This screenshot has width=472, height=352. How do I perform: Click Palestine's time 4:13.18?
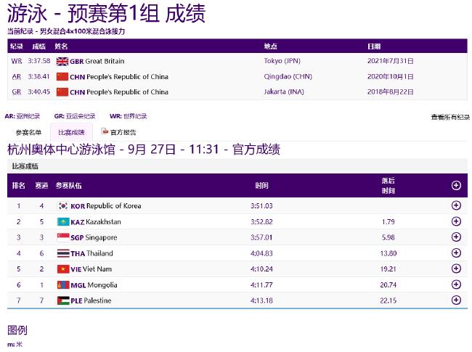pyautogui.click(x=261, y=300)
